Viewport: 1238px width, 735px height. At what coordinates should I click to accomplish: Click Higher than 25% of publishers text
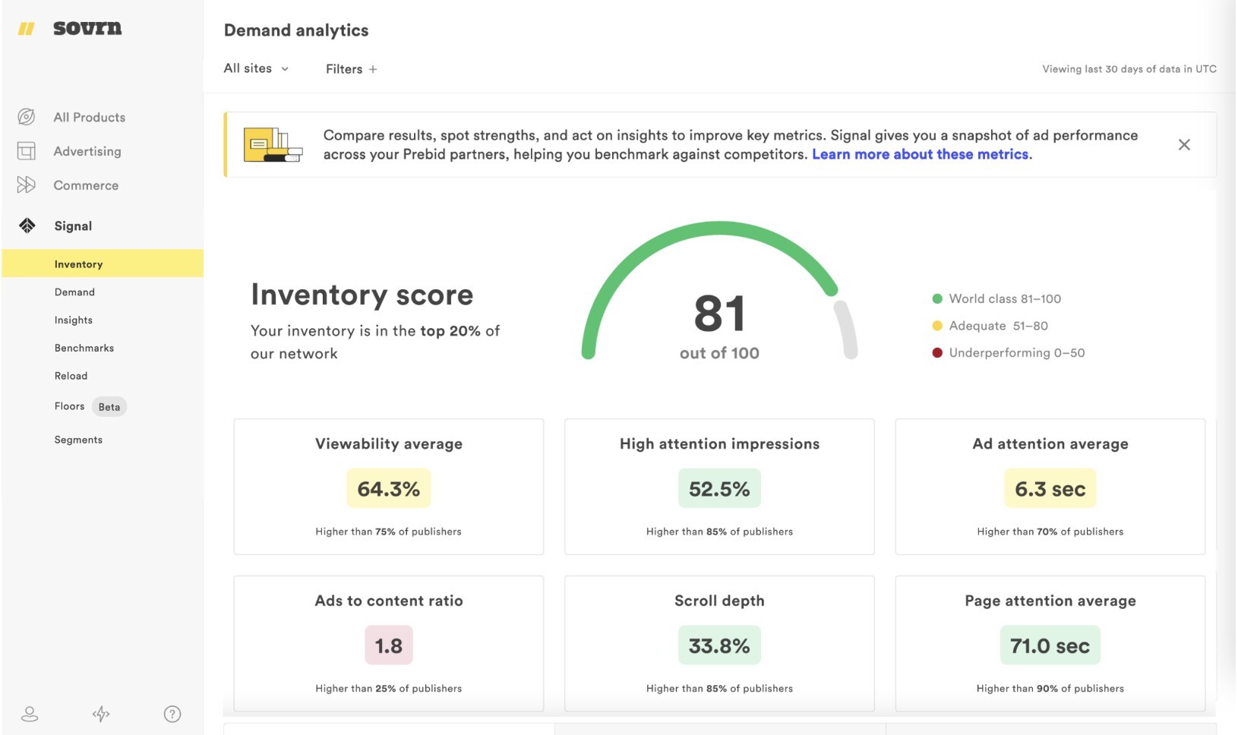tap(389, 689)
